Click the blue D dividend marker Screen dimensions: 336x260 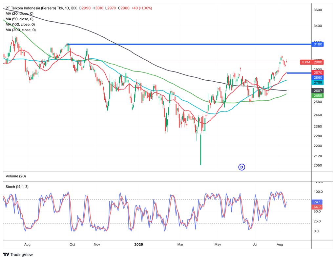click(x=241, y=167)
